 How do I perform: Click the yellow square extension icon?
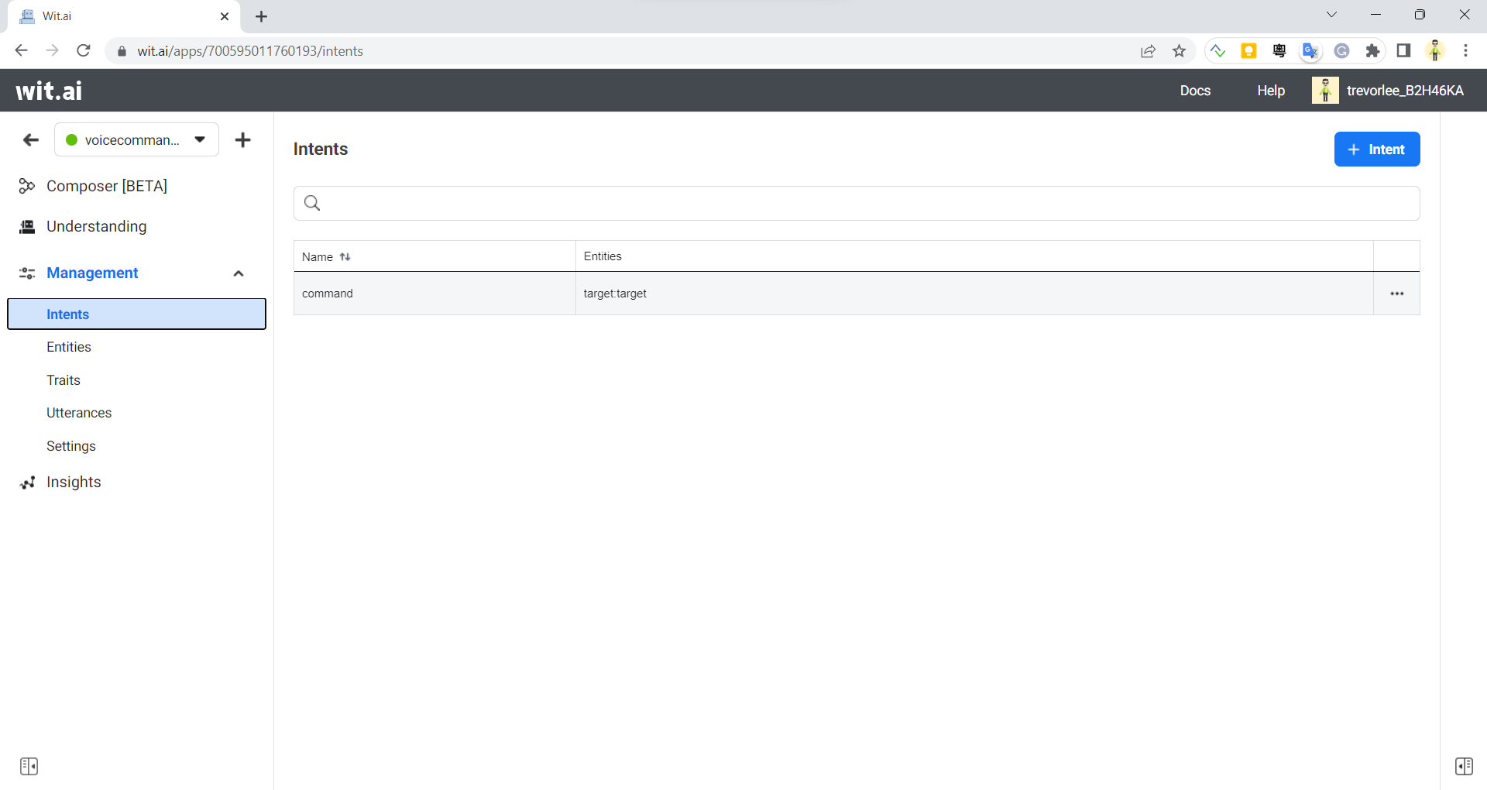1248,51
